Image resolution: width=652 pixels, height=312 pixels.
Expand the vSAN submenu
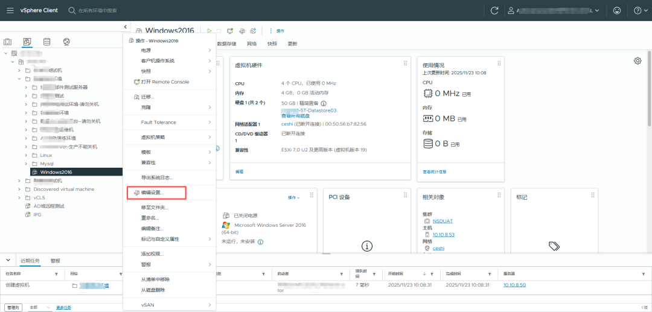(x=170, y=305)
